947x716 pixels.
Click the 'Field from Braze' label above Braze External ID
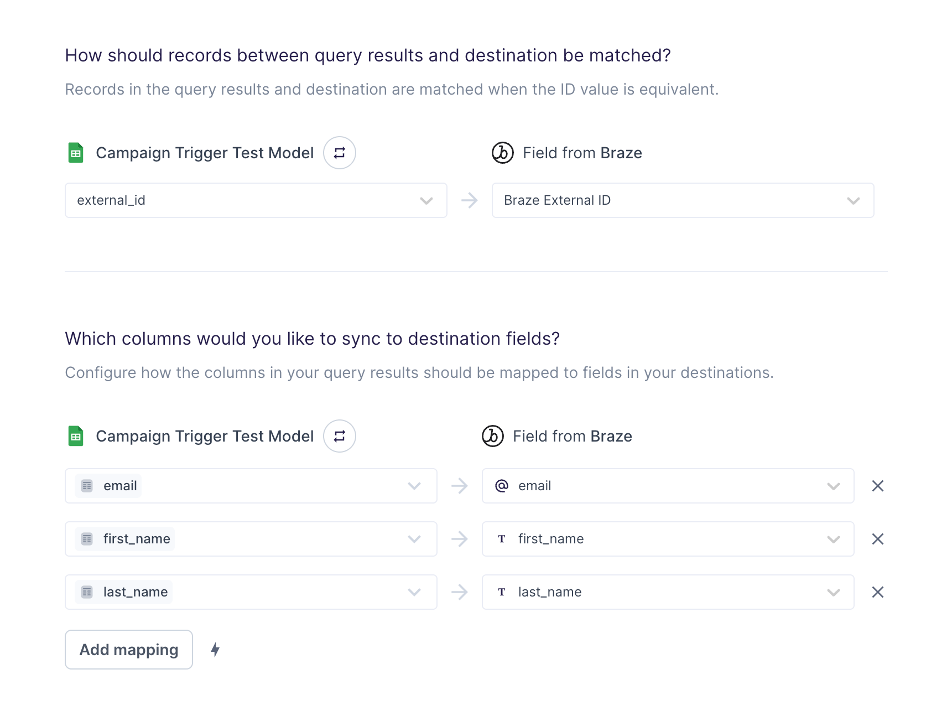click(x=582, y=153)
